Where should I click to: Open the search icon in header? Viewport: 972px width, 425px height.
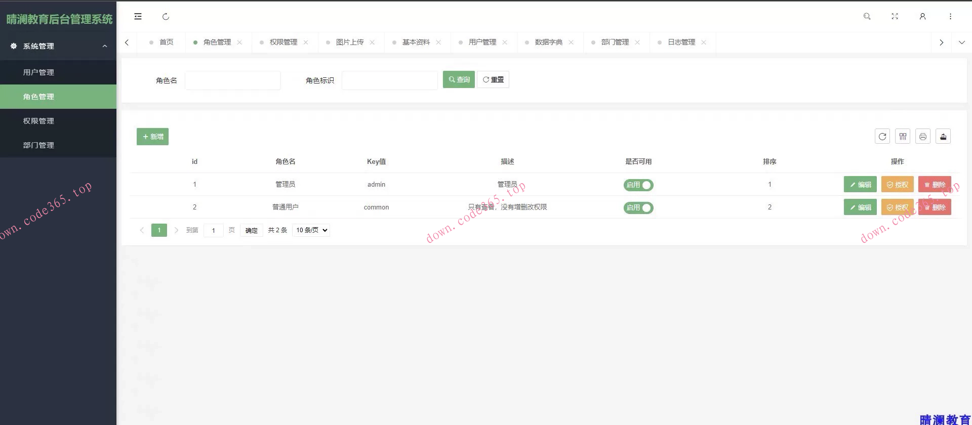(x=867, y=17)
